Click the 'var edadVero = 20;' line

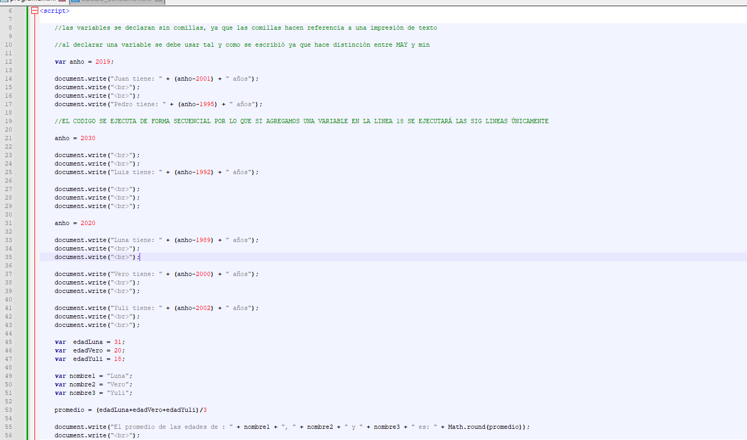(x=90, y=350)
